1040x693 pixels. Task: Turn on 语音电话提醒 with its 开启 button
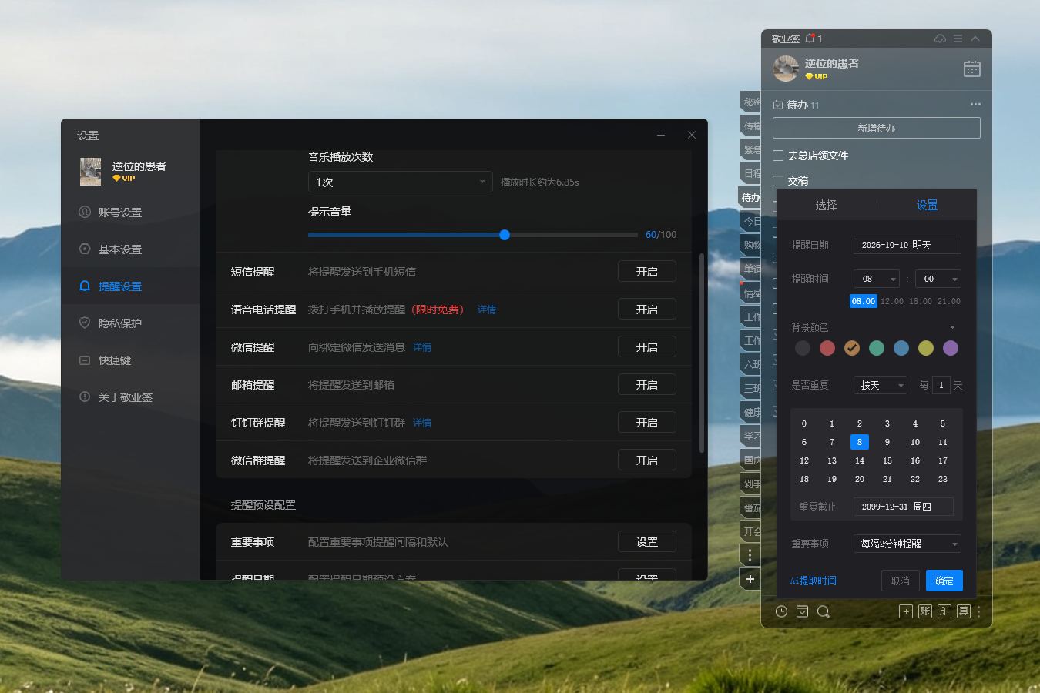coord(647,310)
